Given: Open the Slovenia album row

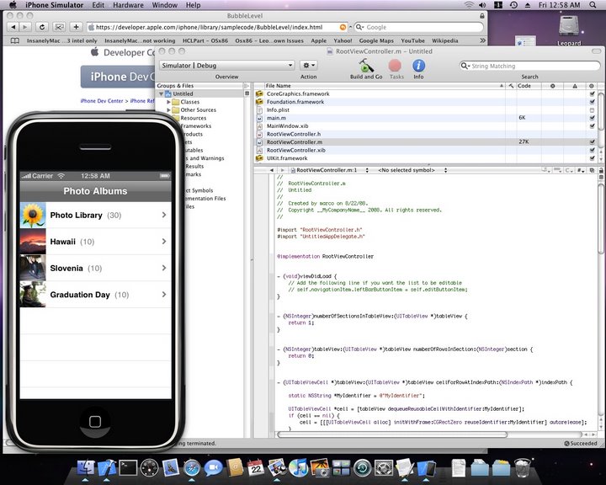Looking at the screenshot, I should [95, 268].
